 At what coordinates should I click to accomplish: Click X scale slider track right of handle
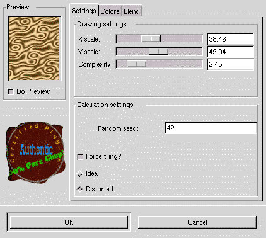(x=182, y=39)
